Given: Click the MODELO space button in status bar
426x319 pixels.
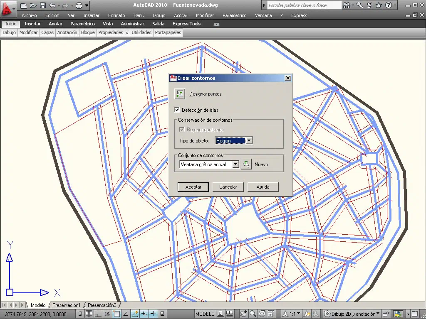Looking at the screenshot, I should pyautogui.click(x=205, y=314).
